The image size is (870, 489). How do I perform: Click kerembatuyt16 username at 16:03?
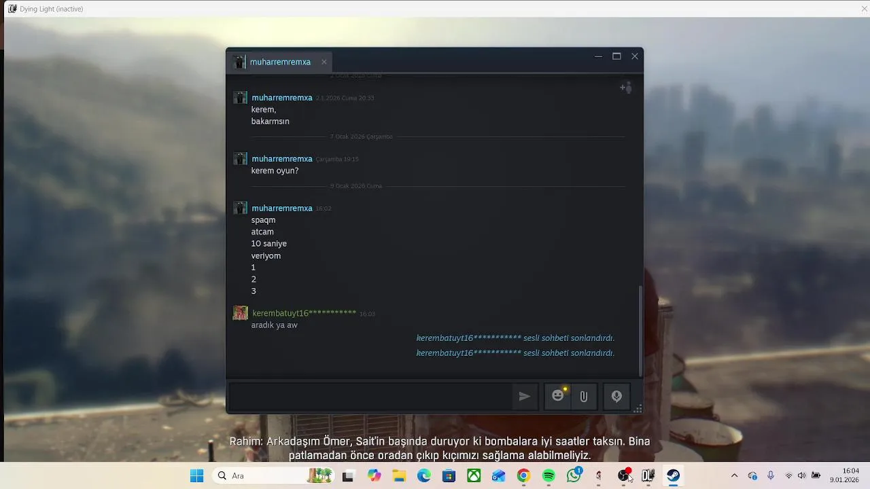[304, 313]
